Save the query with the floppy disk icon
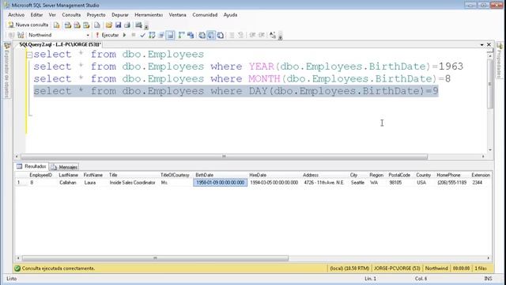The width and height of the screenshot is (506, 285). [118, 25]
